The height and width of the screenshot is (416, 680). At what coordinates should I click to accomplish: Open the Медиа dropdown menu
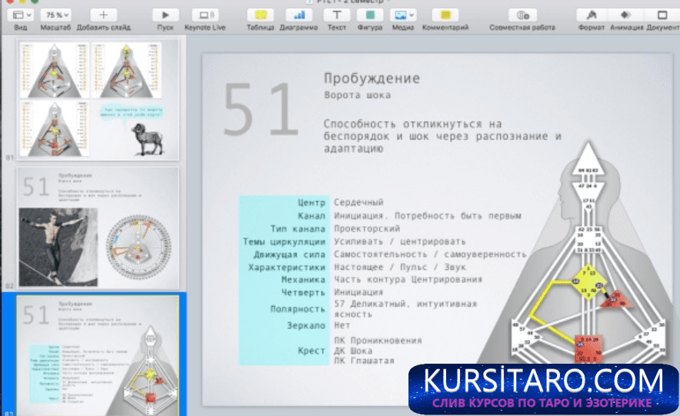coord(402,15)
